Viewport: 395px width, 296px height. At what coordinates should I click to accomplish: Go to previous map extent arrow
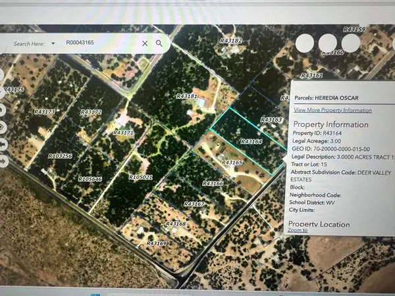click(3, 143)
